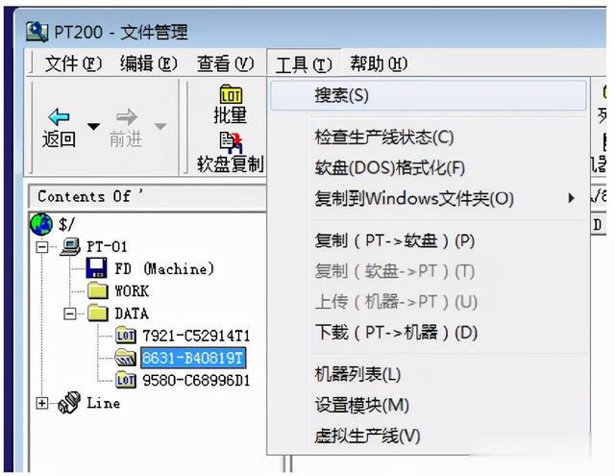
Task: Click the blue Back arrow icon
Action: tap(59, 116)
